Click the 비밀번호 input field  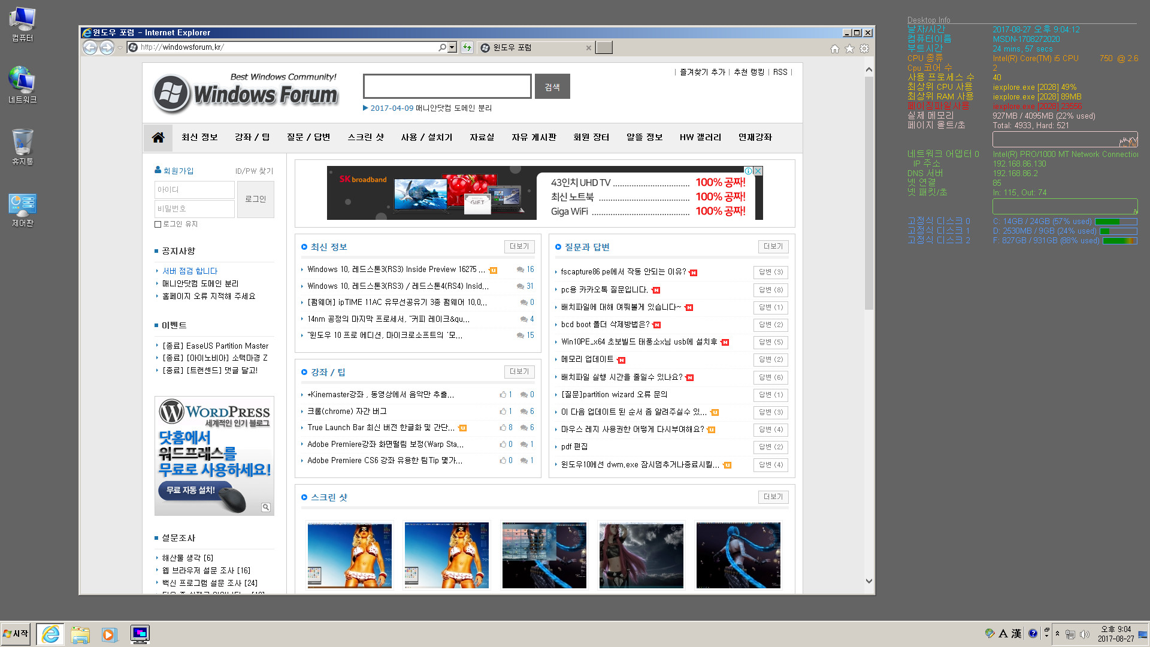click(x=194, y=208)
